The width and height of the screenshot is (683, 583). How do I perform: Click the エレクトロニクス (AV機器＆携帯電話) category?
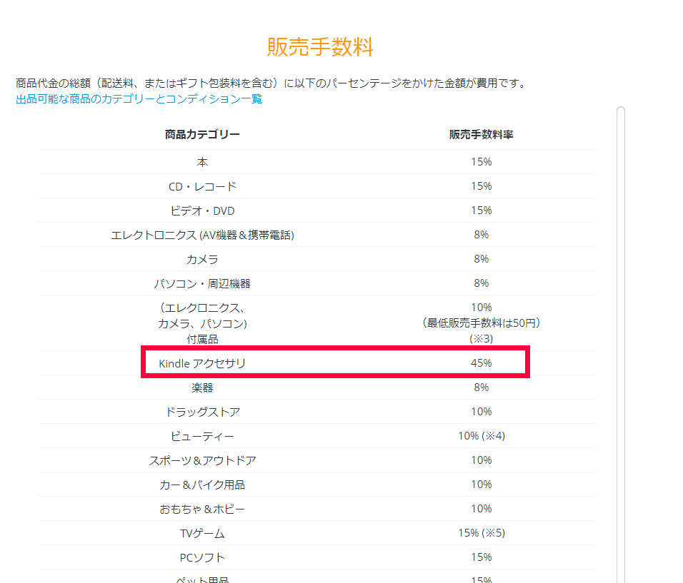coord(202,235)
